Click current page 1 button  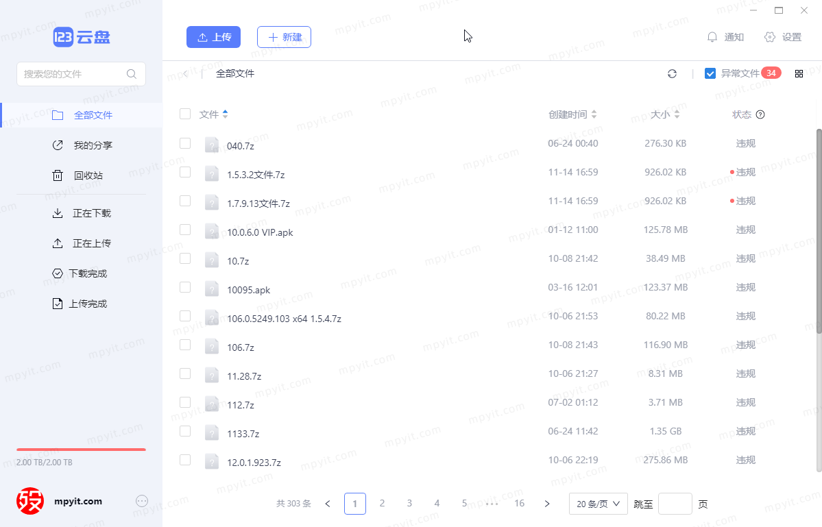(355, 504)
